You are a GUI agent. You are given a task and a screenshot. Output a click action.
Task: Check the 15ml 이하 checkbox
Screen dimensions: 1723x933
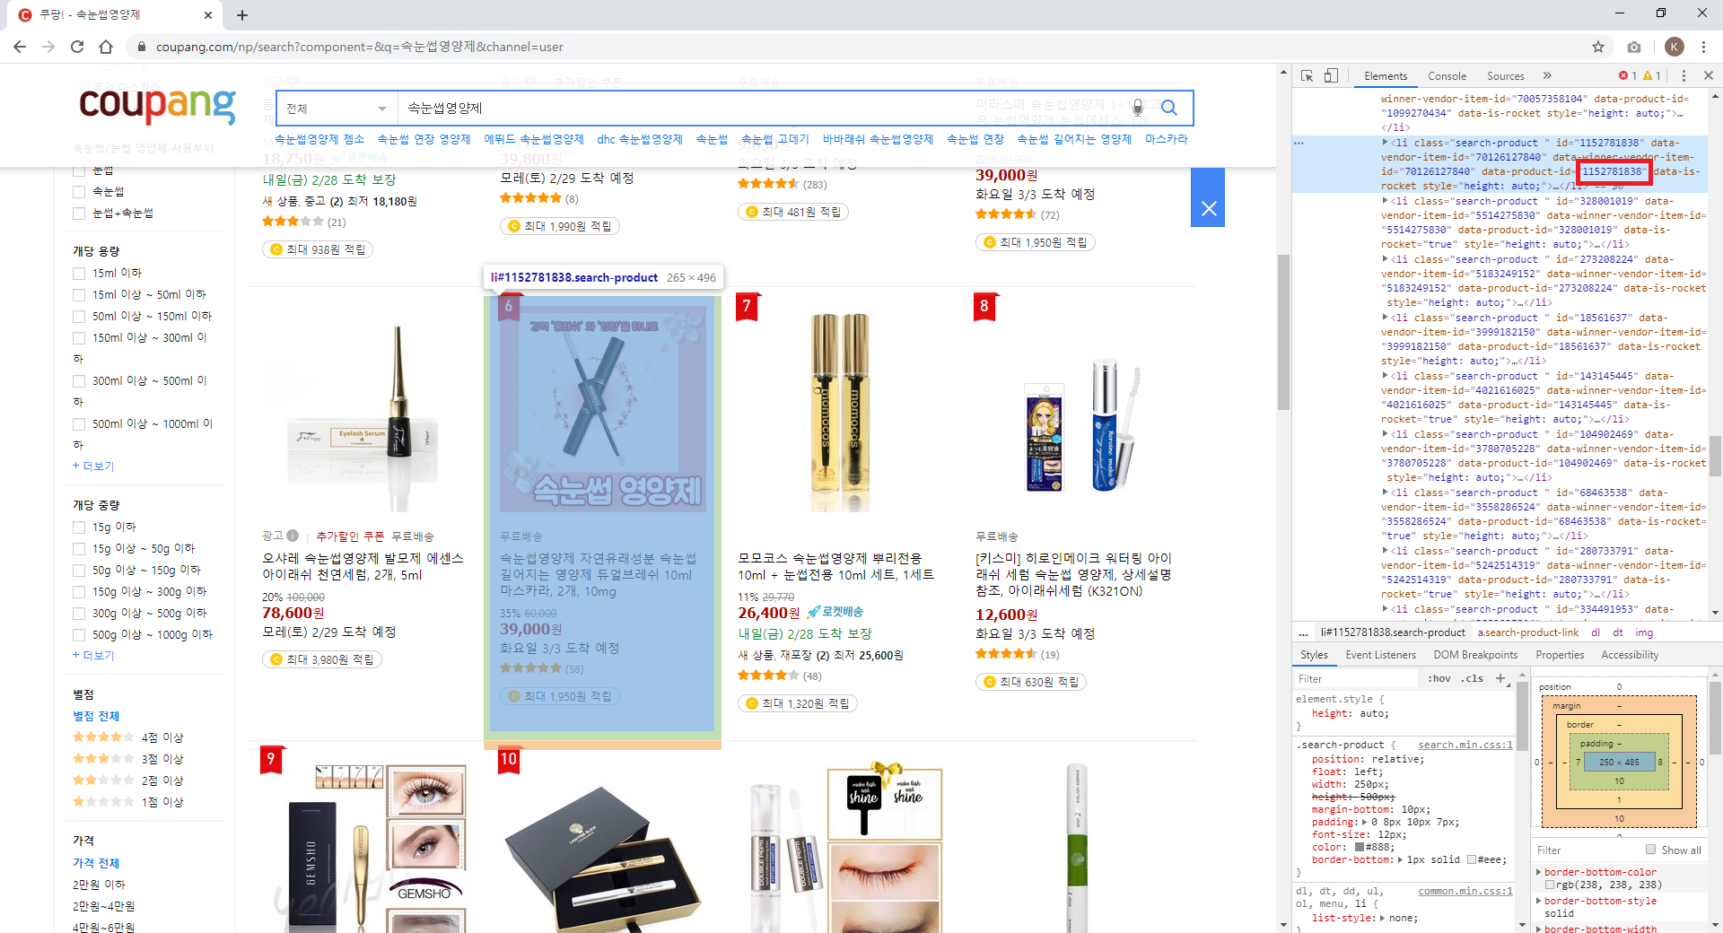tap(79, 274)
